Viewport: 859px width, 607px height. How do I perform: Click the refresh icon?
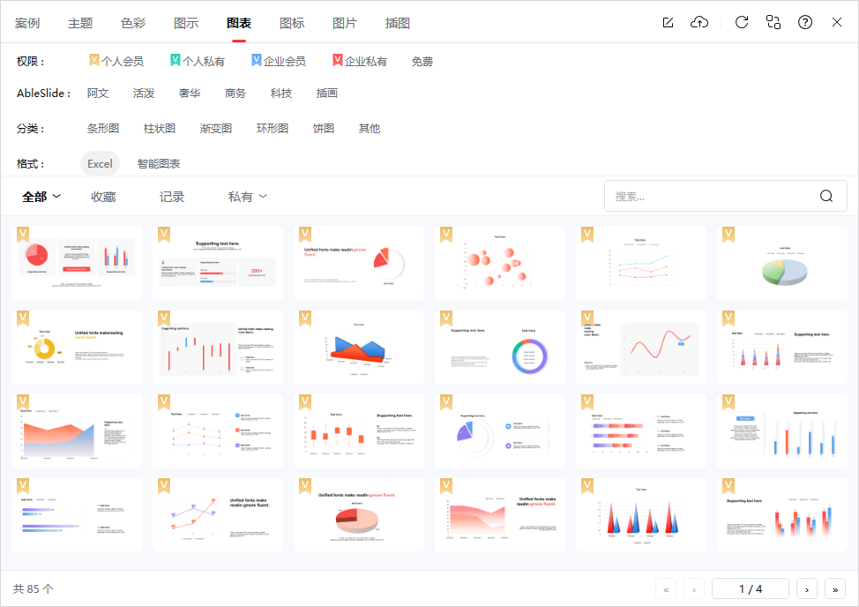(742, 23)
